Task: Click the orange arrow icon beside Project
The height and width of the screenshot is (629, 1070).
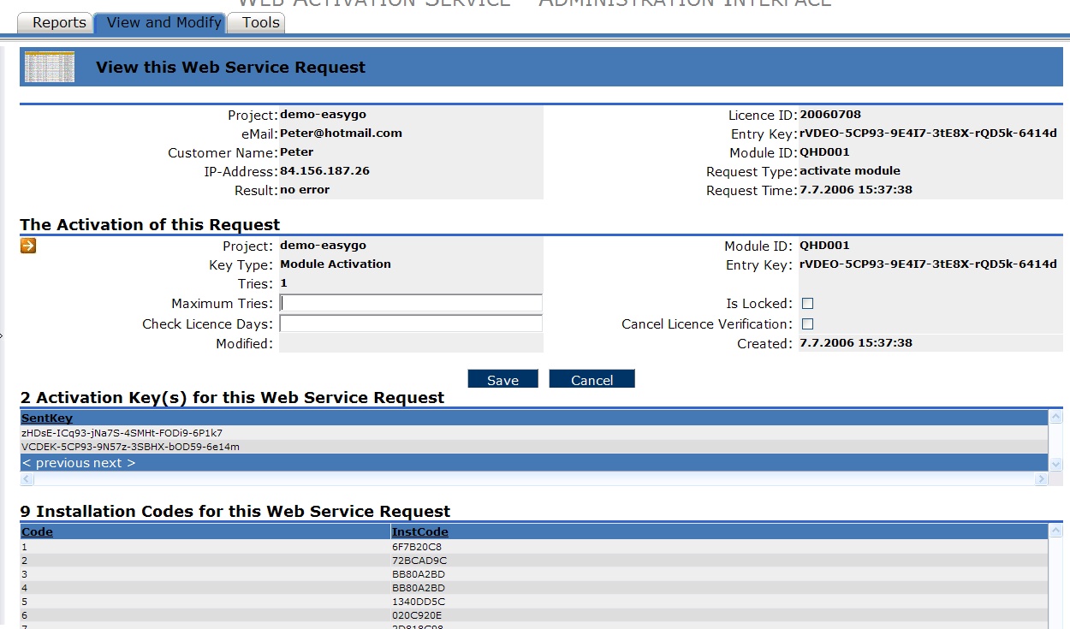Action: 28,246
